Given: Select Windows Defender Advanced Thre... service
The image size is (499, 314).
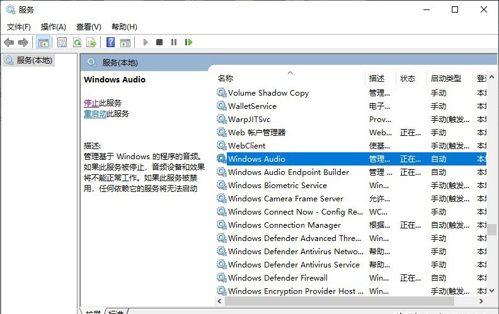Looking at the screenshot, I should tap(294, 238).
